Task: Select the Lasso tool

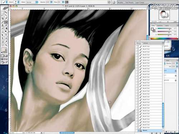Action: [3, 15]
